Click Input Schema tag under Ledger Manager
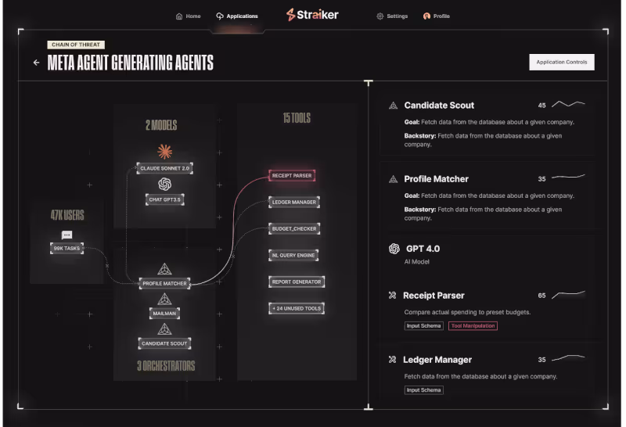626x427 pixels. coord(423,390)
